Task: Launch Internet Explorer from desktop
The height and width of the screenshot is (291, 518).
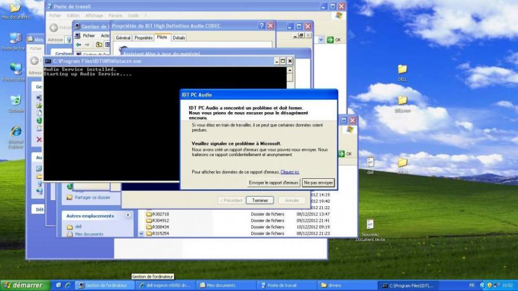Action: pos(16,131)
